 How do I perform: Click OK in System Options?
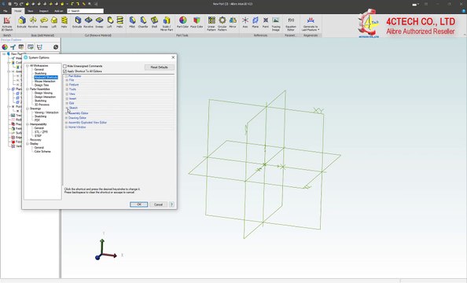139,204
